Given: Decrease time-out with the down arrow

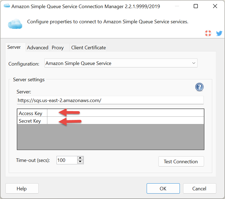Looking at the screenshot, I should tap(80, 162).
